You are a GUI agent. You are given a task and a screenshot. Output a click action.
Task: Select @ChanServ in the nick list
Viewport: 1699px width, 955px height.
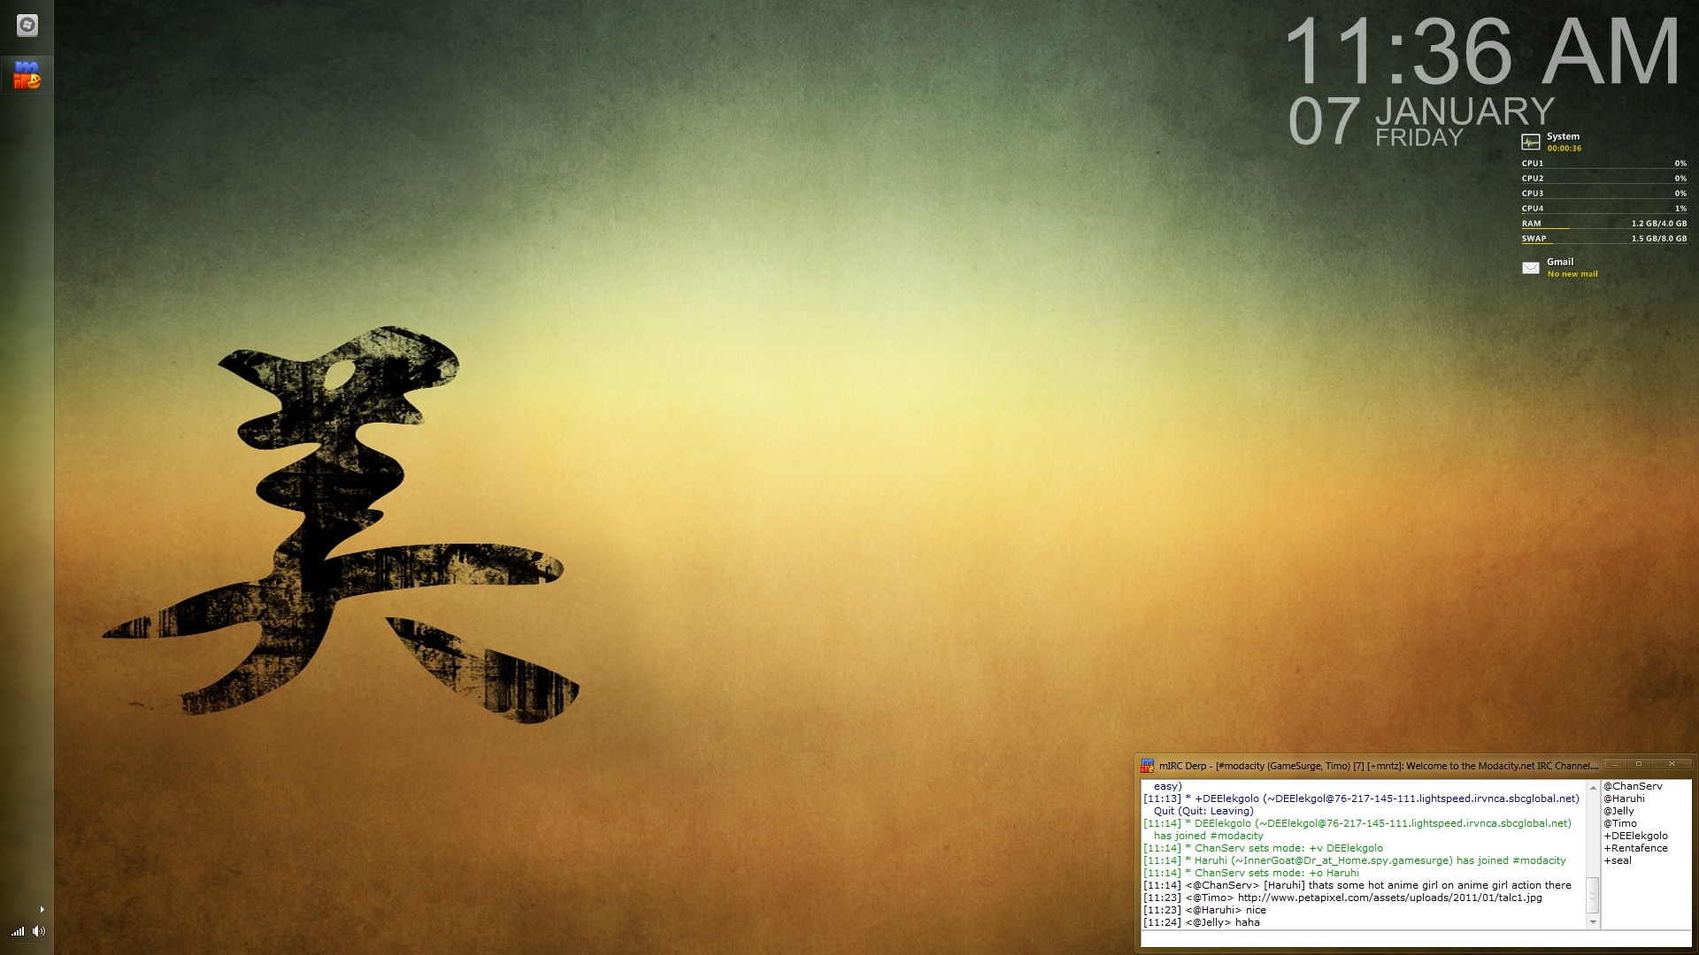point(1633,786)
